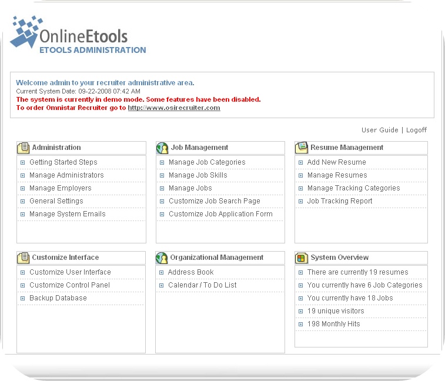Click plus icon beside Manage Jobs
445x381 pixels.
(162, 189)
